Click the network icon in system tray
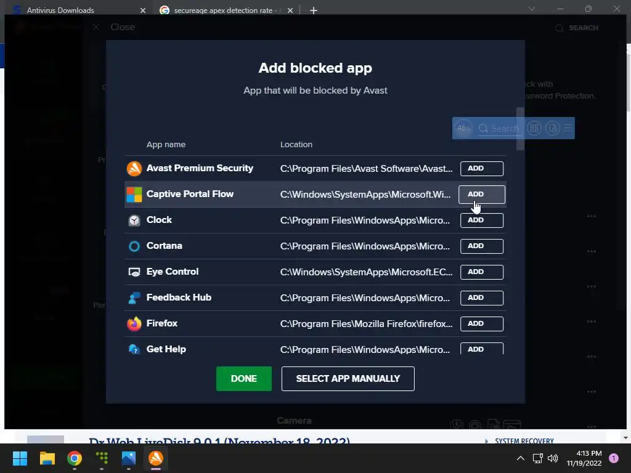Screen dimensions: 631x473 tap(537, 458)
